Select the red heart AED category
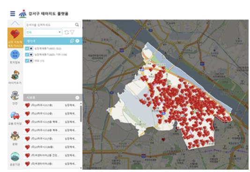Screen dimensions: 250x172 point(15,38)
